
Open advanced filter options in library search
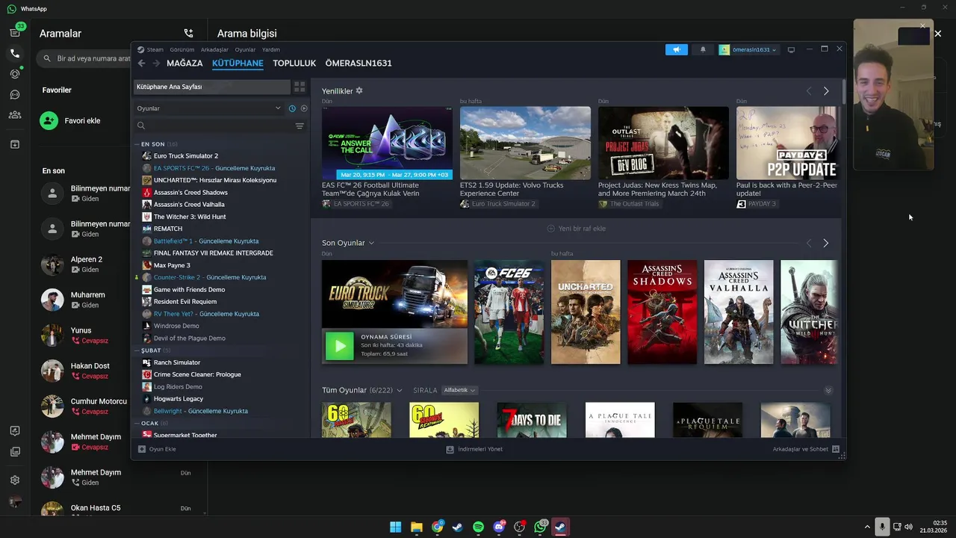299,126
